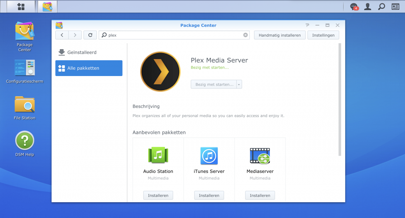The image size is (405, 218).
Task: Install the Mediaserver package
Action: (260, 195)
